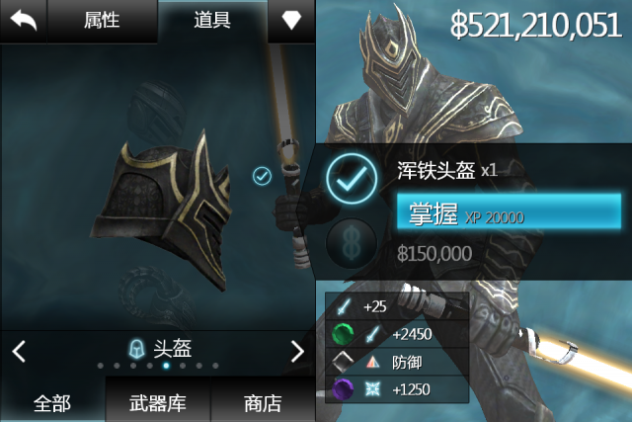Tap the back arrow icon

tap(24, 21)
